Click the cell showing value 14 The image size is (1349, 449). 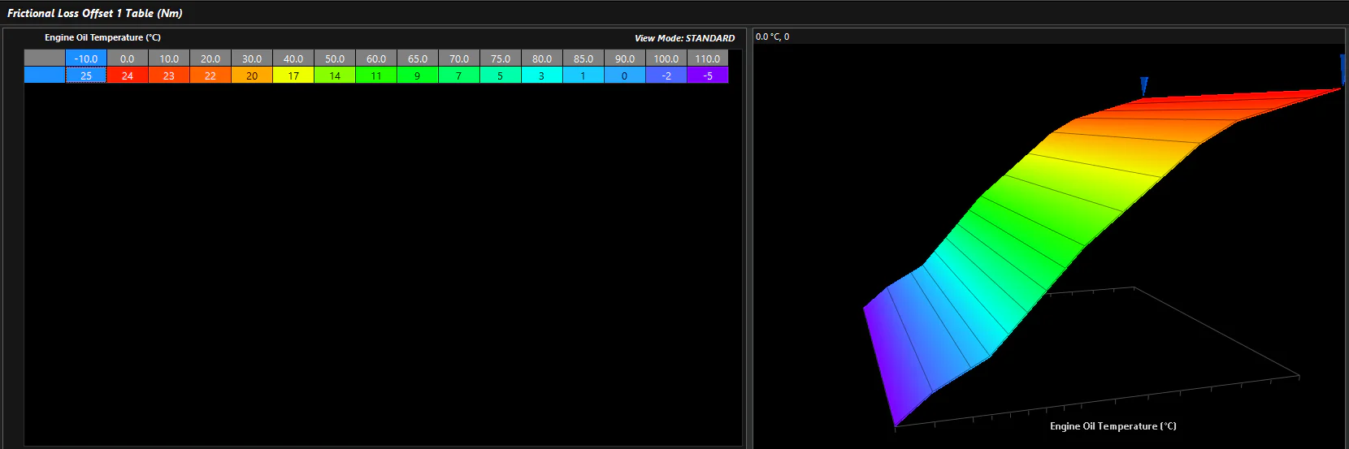pos(335,76)
